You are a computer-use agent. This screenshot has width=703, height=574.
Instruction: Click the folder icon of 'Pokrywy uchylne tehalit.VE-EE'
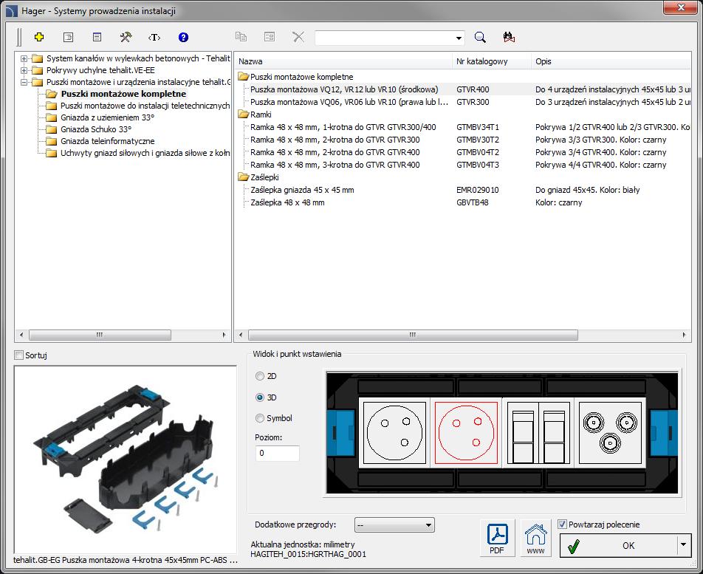click(x=37, y=70)
